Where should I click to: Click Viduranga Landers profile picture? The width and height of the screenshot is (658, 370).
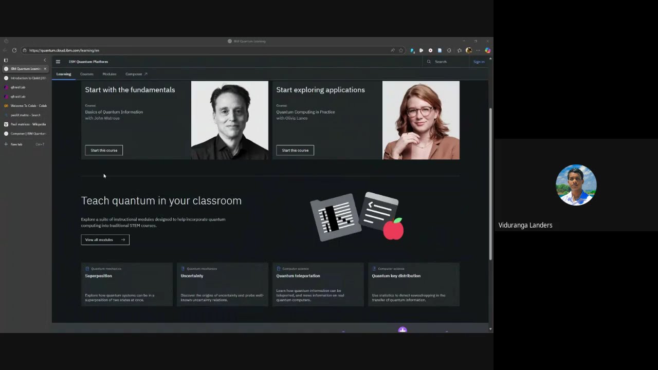tap(576, 185)
